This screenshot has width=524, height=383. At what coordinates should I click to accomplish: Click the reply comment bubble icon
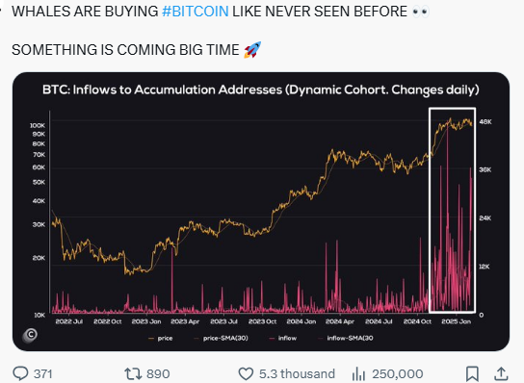coord(20,373)
